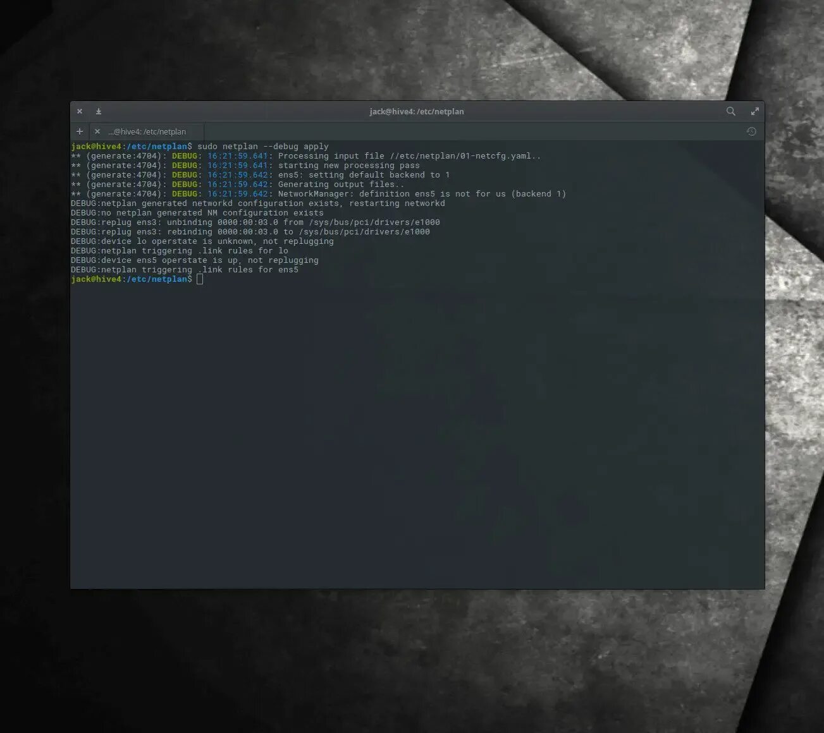Click the window title jack@hive4: /etc/netplan
The image size is (824, 733).
pyautogui.click(x=417, y=111)
